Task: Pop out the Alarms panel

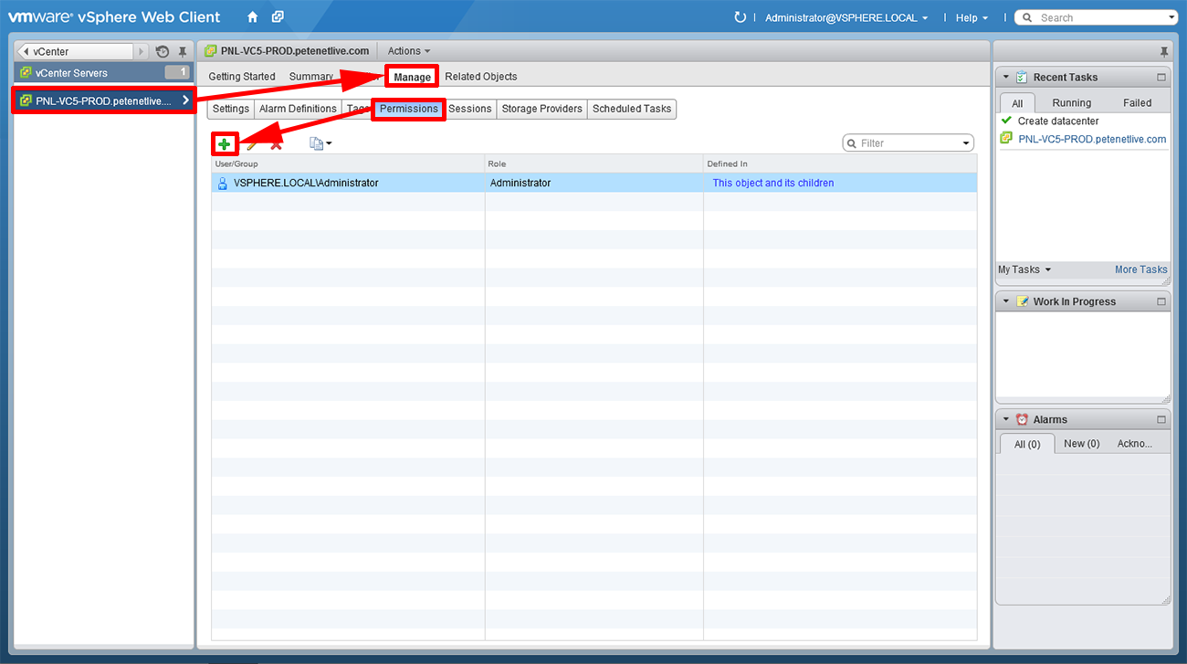Action: pos(1161,418)
